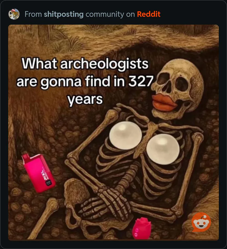This screenshot has height=249, width=227.
Task: Click the 'community on' header text
Action: (x=110, y=14)
